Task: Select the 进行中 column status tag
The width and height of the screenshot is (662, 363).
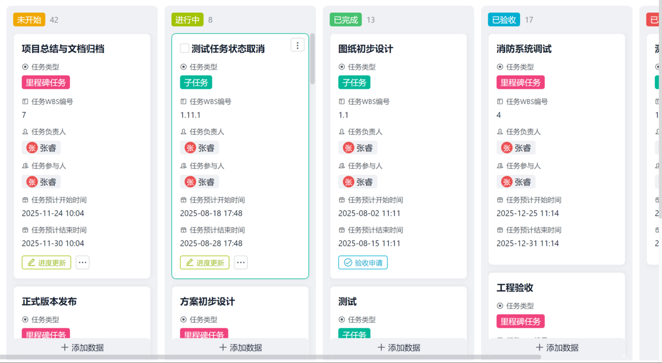Action: (x=188, y=20)
